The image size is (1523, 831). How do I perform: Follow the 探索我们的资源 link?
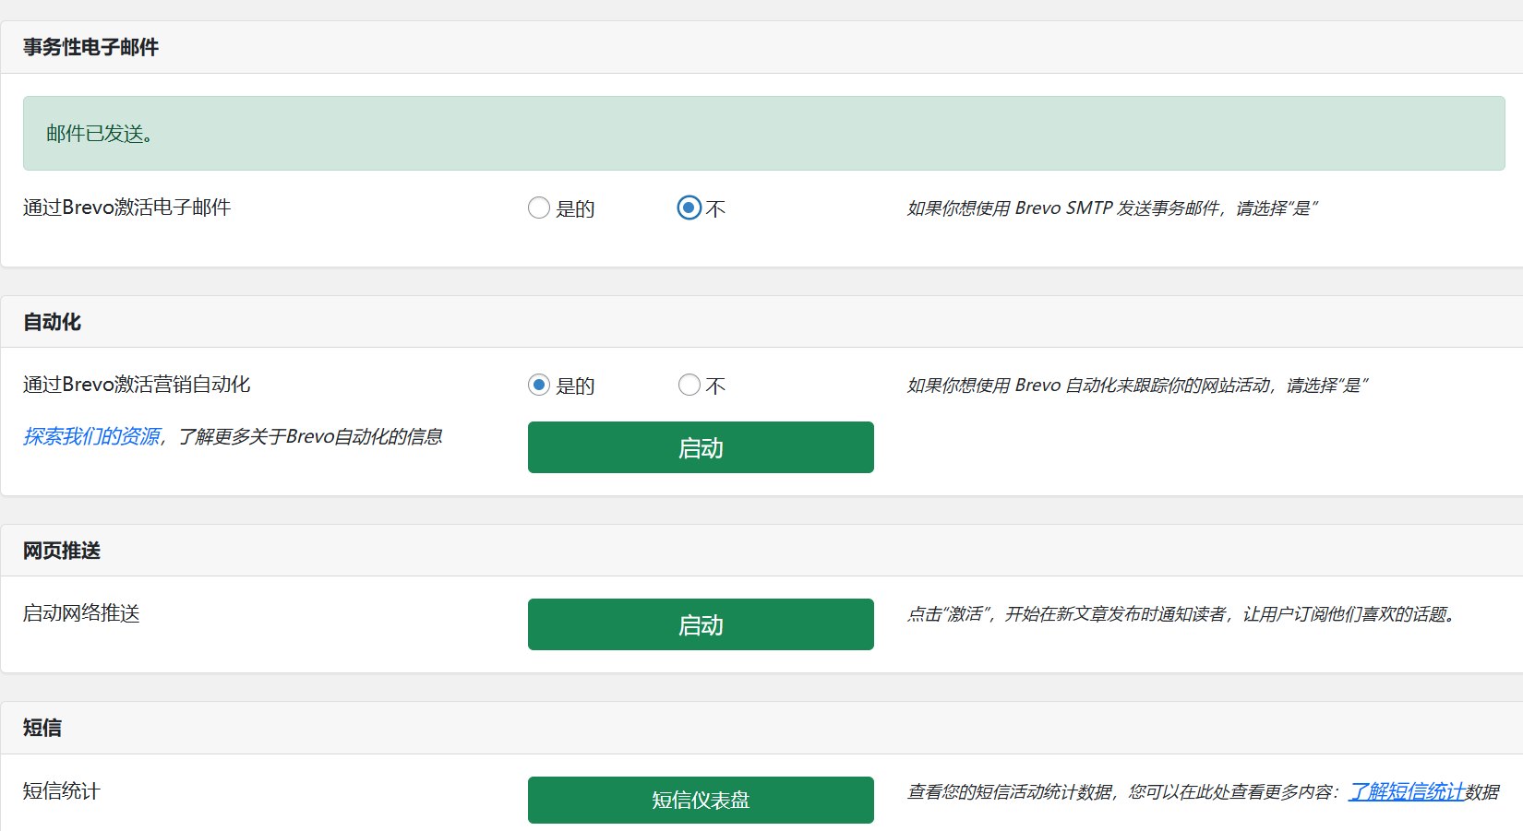tap(91, 436)
